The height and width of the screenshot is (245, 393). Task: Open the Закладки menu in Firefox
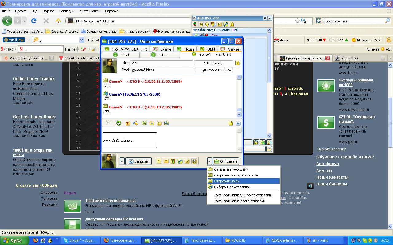pyautogui.click(x=67, y=11)
